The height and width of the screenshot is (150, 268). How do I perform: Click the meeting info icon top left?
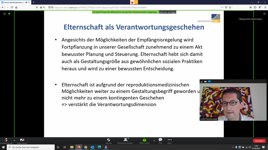(x=4, y=14)
